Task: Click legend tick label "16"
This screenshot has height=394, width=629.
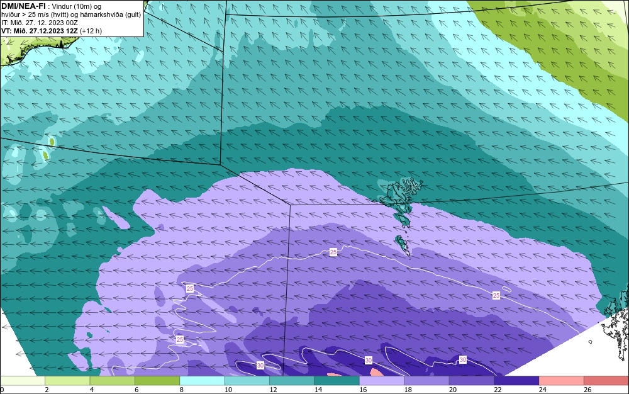Action: [x=363, y=390]
